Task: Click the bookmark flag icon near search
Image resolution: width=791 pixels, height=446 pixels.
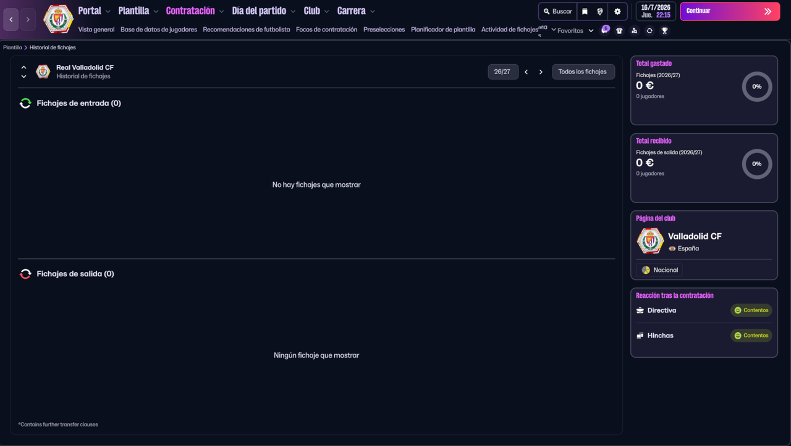Action: tap(584, 11)
